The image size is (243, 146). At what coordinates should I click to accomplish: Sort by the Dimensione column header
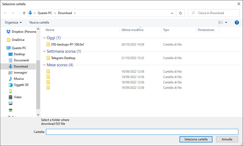point(206,30)
